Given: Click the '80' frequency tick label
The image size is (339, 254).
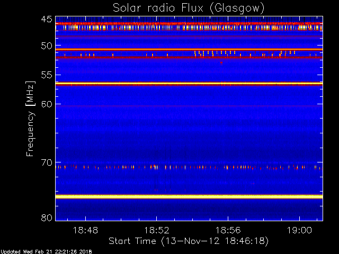Looking at the screenshot, I should 47,217.
